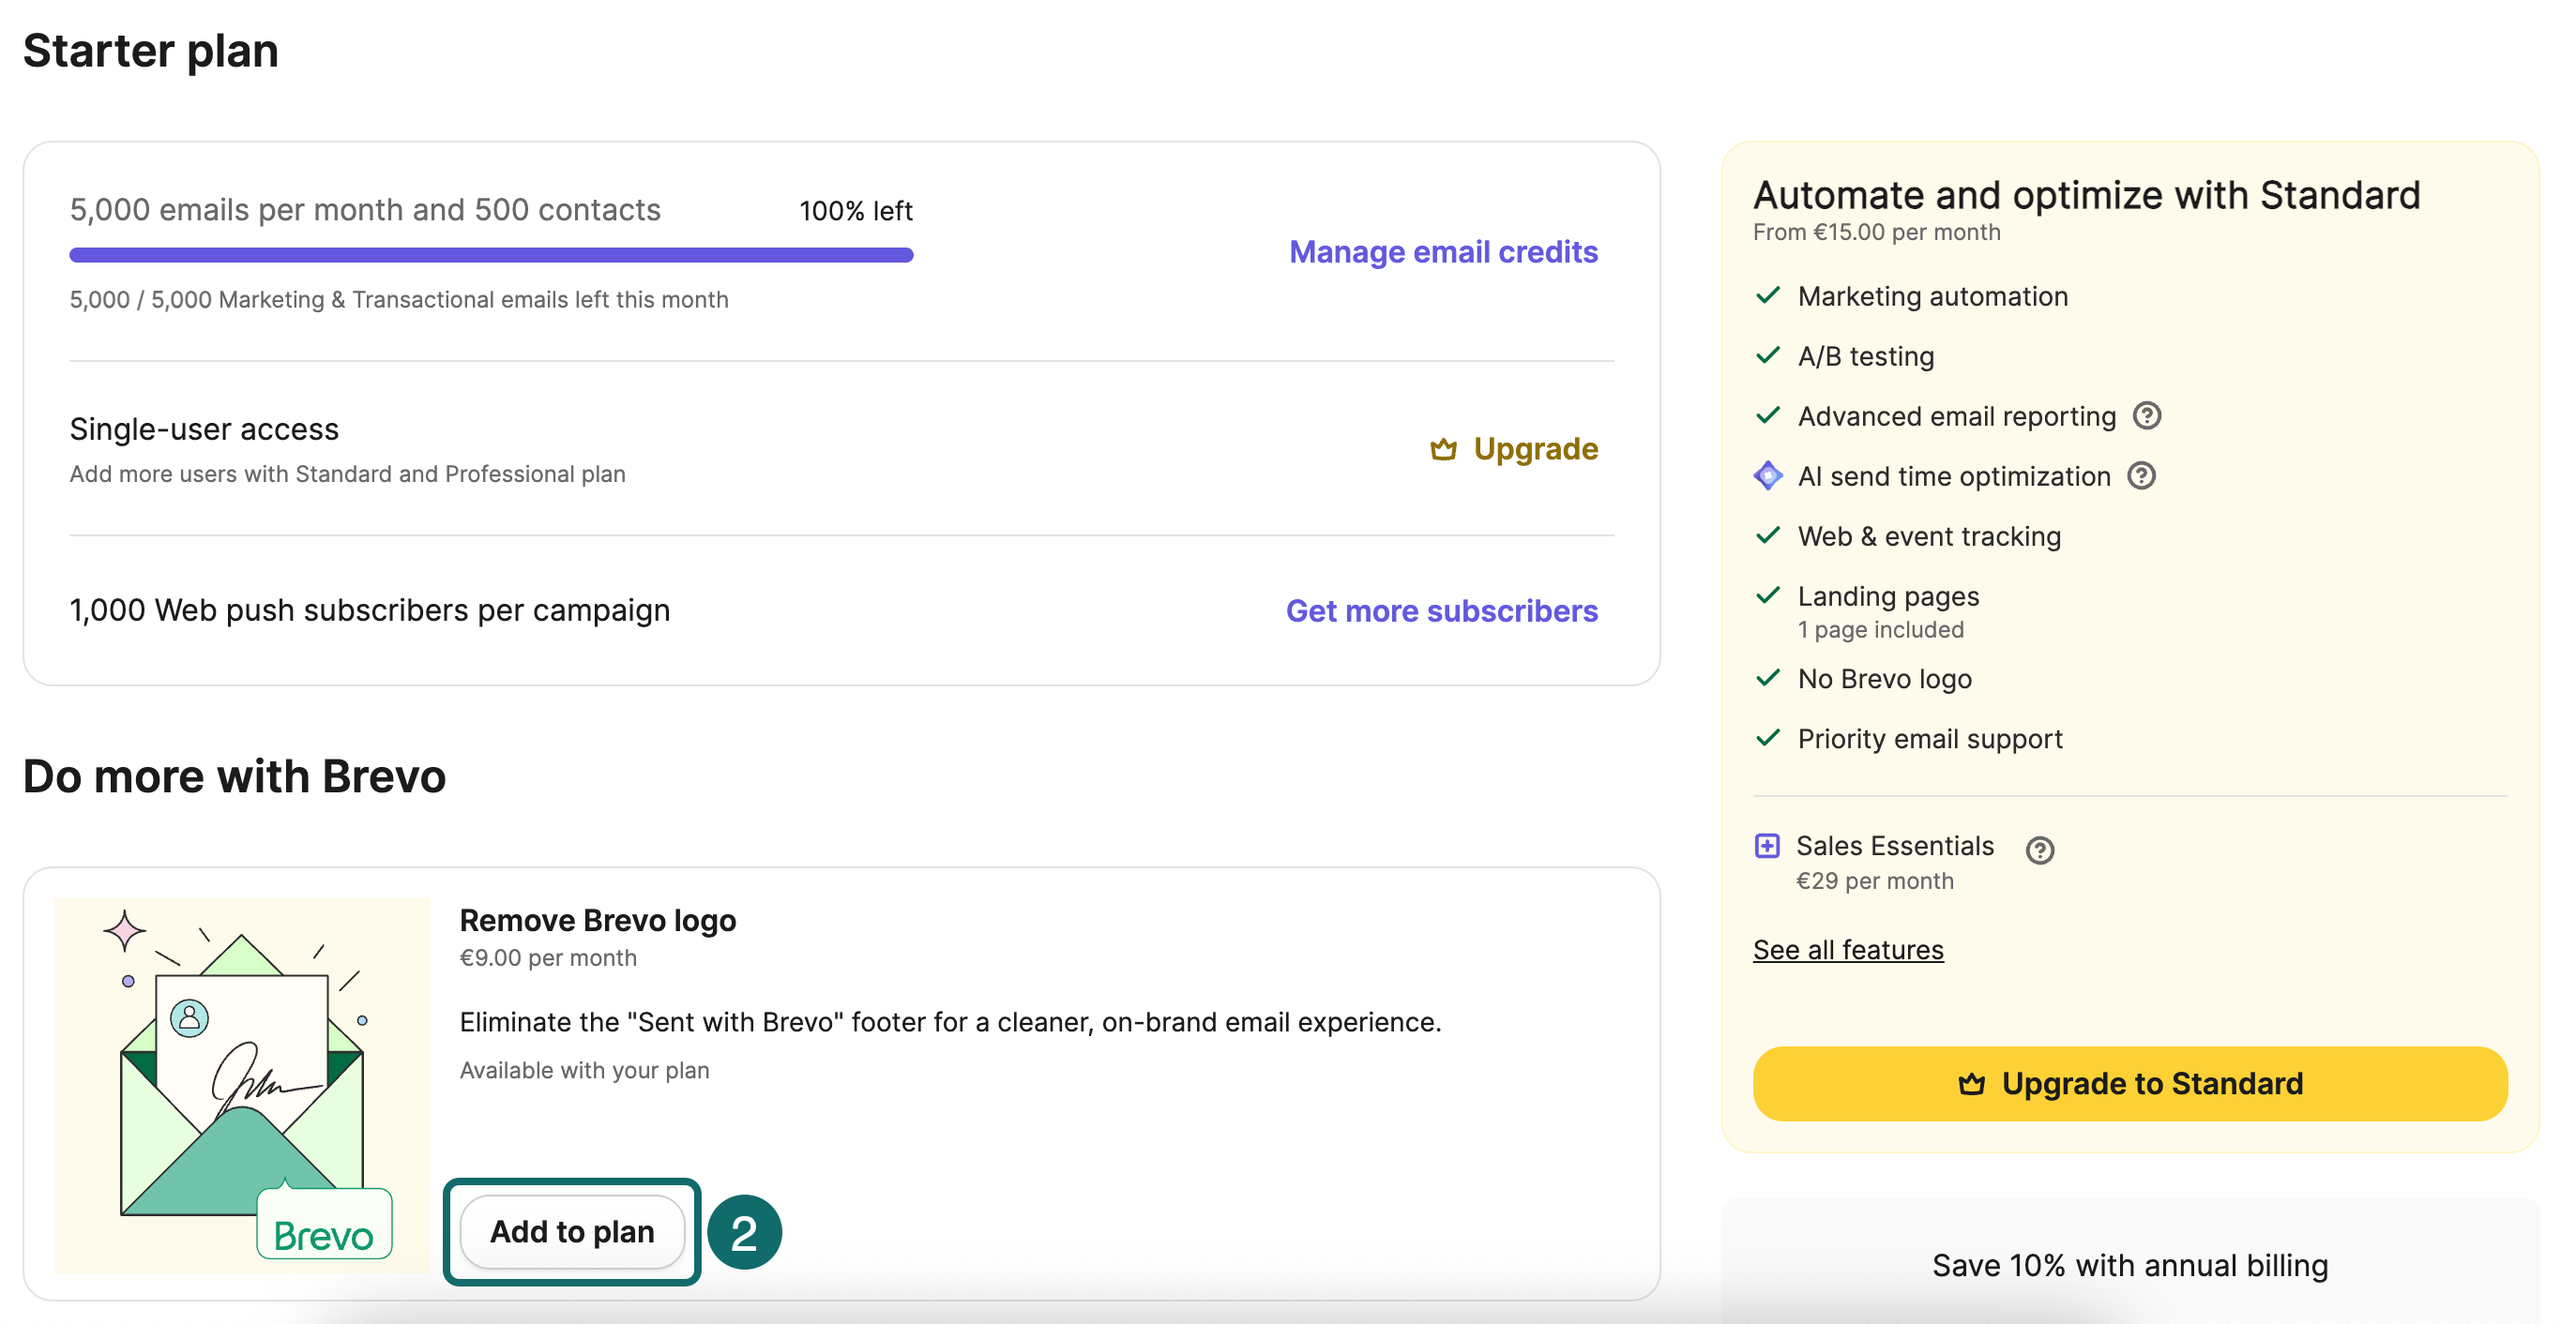The height and width of the screenshot is (1324, 2576).
Task: Click the AI diamond icon
Action: (1767, 475)
